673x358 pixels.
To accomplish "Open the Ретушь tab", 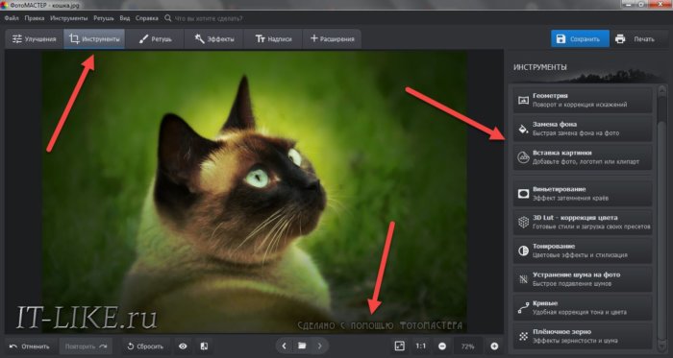I will tap(155, 39).
